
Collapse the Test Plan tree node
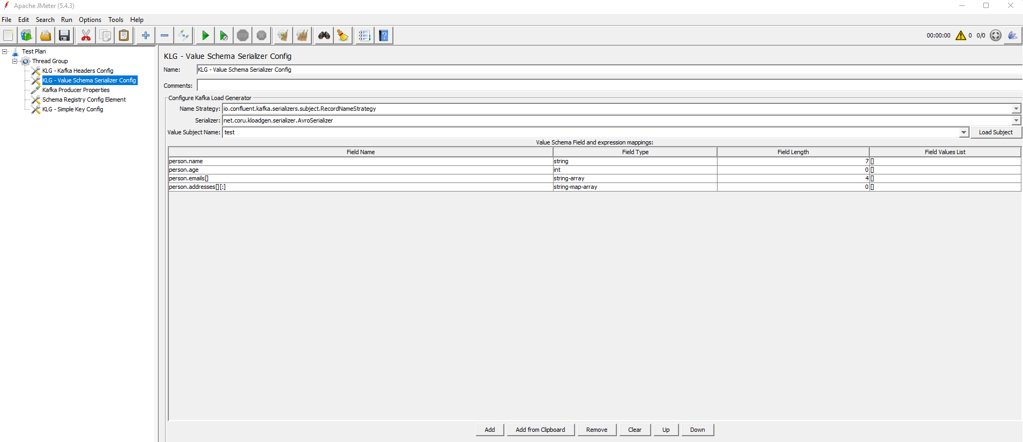(x=5, y=51)
